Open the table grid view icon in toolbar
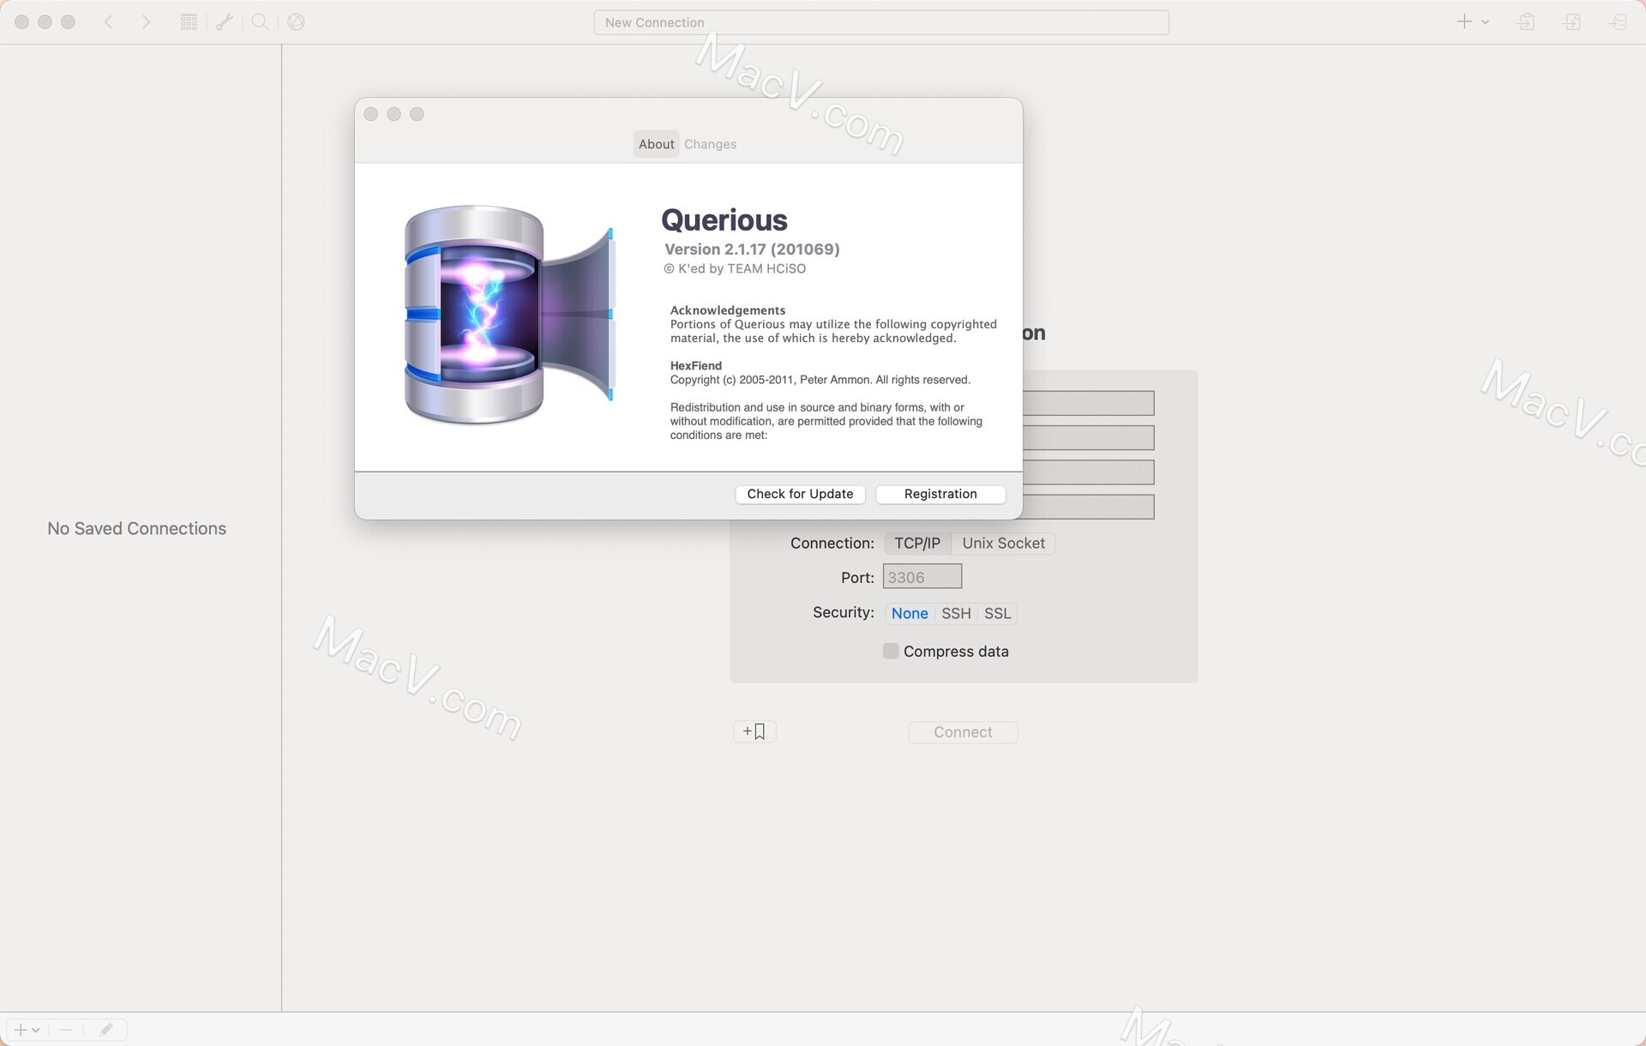Viewport: 1646px width, 1046px height. (189, 22)
